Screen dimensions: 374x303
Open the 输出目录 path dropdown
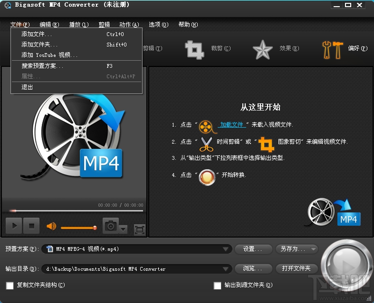coord(225,269)
